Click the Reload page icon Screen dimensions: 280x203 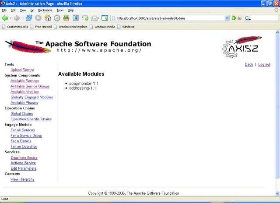[29, 18]
